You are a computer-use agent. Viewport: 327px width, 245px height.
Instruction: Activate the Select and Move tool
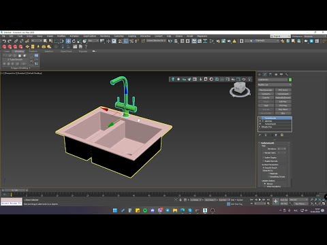point(68,41)
